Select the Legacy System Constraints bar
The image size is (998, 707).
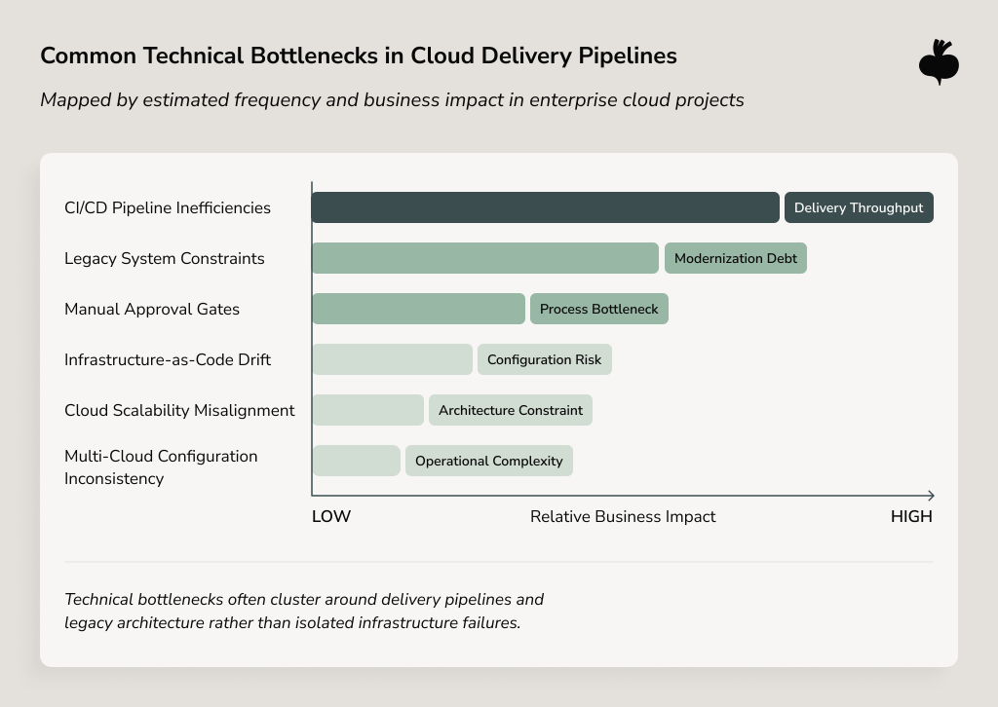pos(485,258)
